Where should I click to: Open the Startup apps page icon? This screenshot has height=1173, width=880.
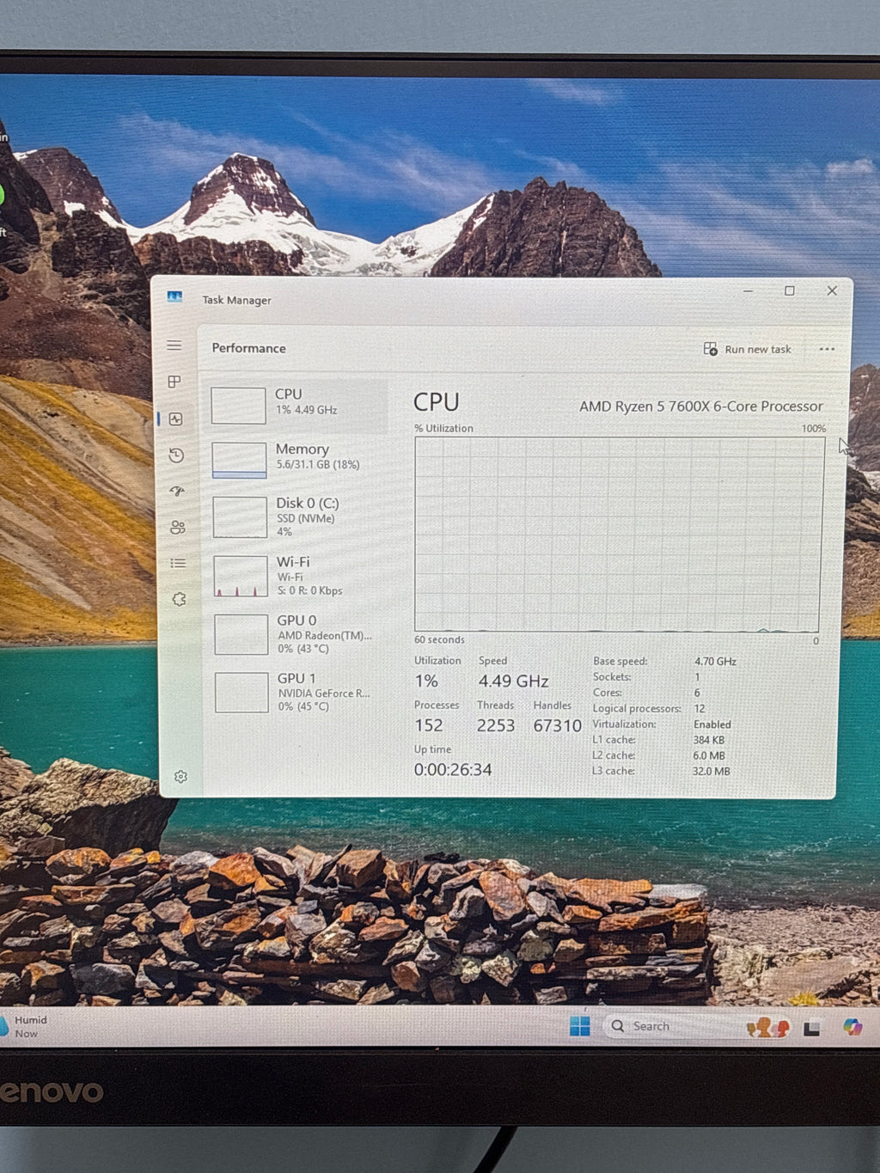point(177,492)
